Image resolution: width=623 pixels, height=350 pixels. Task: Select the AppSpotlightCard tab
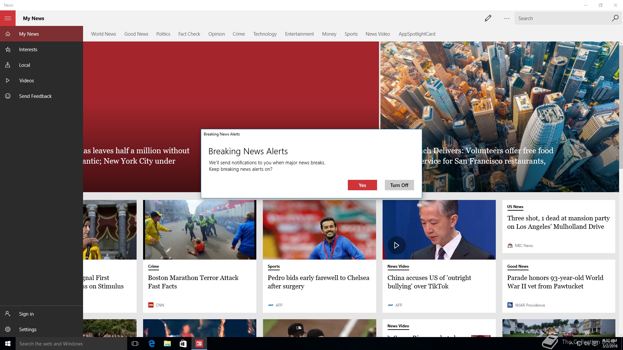coord(417,34)
